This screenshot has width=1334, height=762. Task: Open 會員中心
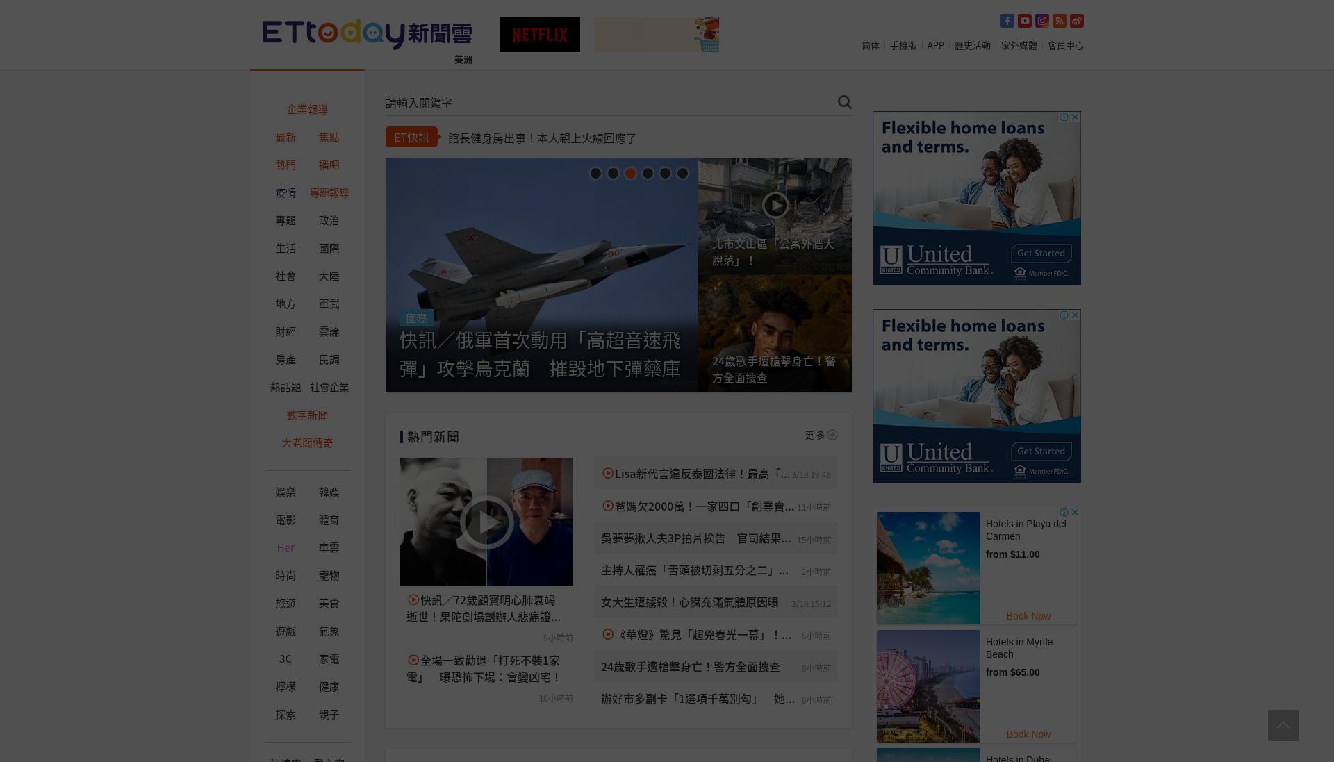pos(1066,45)
